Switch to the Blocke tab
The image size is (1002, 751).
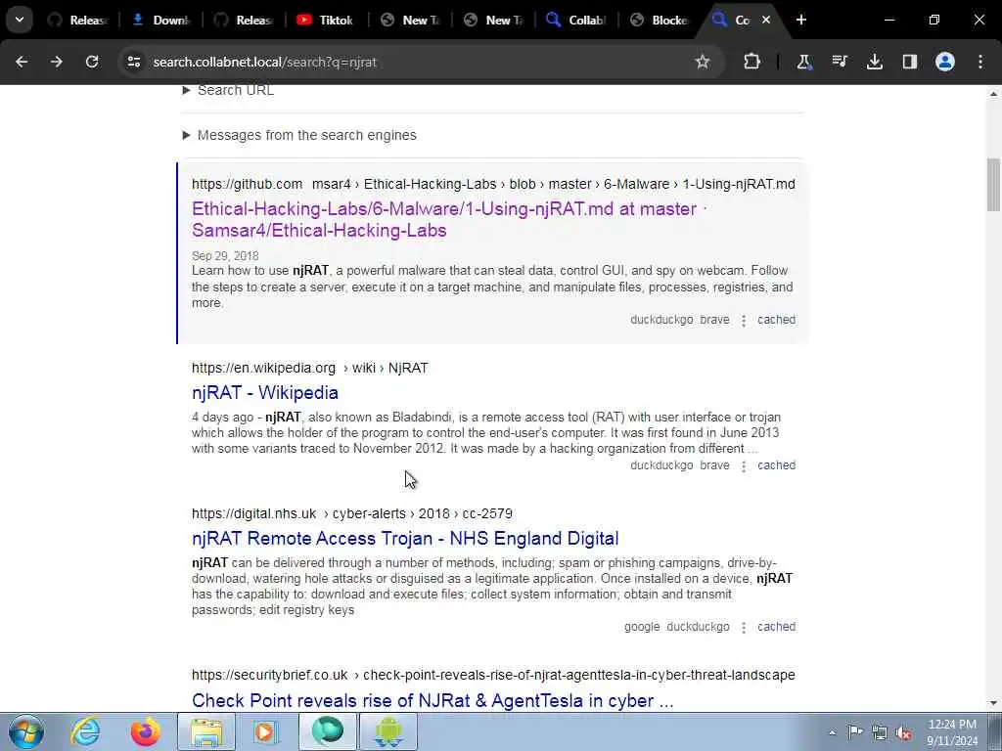pos(659,20)
